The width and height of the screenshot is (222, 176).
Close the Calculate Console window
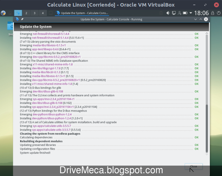pos(206,19)
